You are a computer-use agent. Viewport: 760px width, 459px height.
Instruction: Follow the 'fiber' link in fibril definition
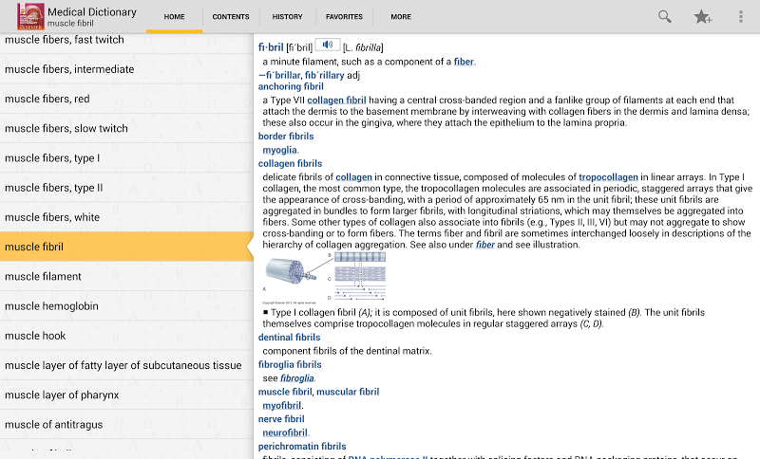[464, 62]
